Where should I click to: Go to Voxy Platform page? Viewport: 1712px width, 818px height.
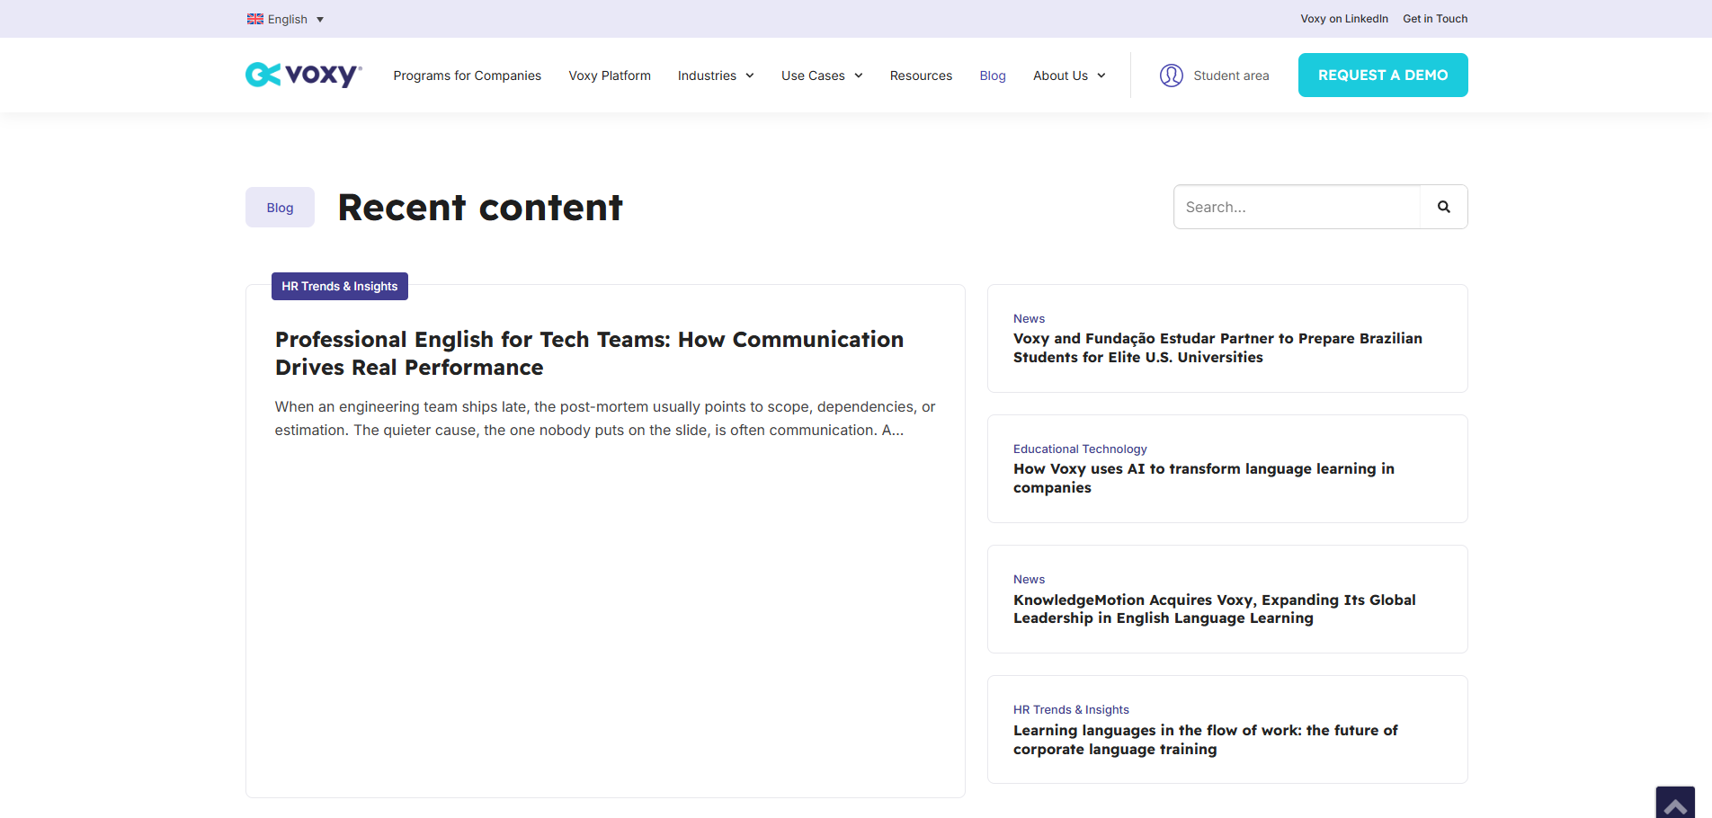[610, 76]
